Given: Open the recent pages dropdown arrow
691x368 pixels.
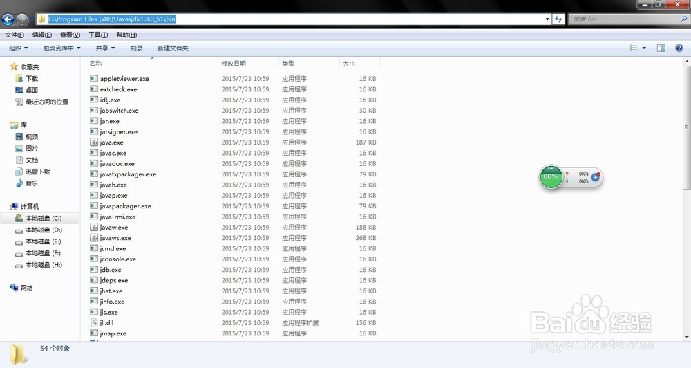Looking at the screenshot, I should (x=32, y=19).
